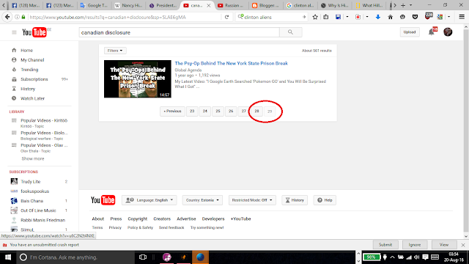Switch to Blogger tab

(265, 5)
